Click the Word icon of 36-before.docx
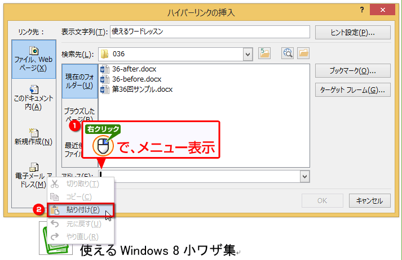This screenshot has height=260, width=402. 105,79
